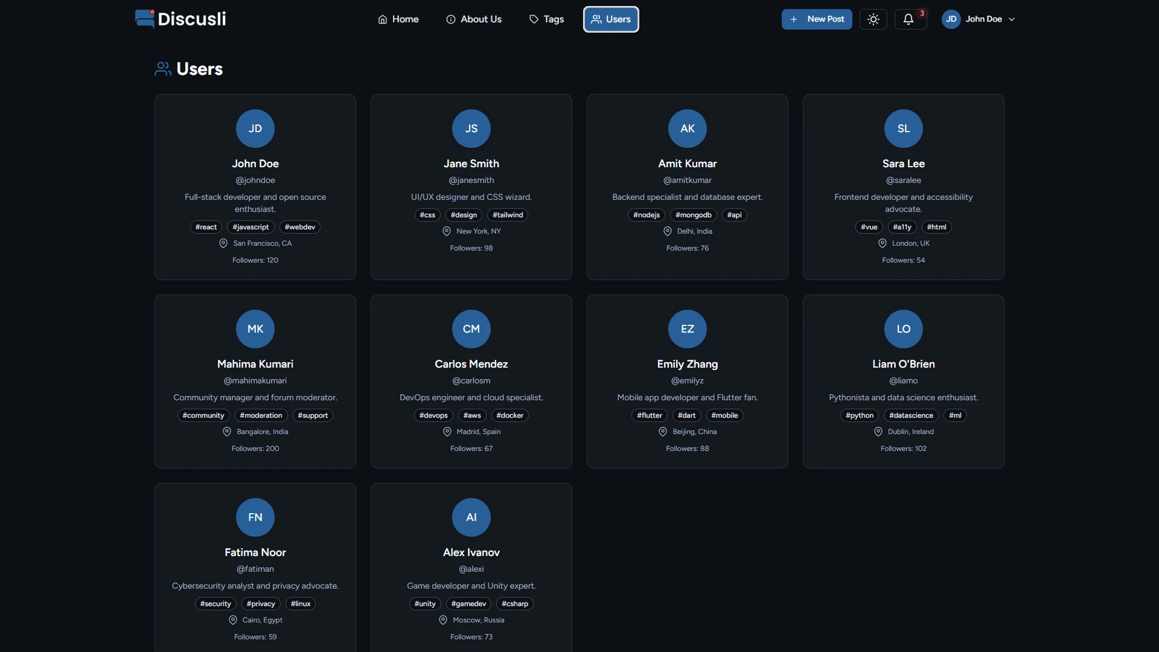Viewport: 1159px width, 652px height.
Task: Click the users icon beside the Users heading
Action: pyautogui.click(x=163, y=69)
